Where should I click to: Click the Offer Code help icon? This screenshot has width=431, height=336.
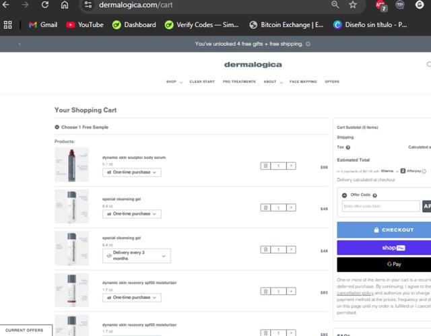[x=374, y=195]
